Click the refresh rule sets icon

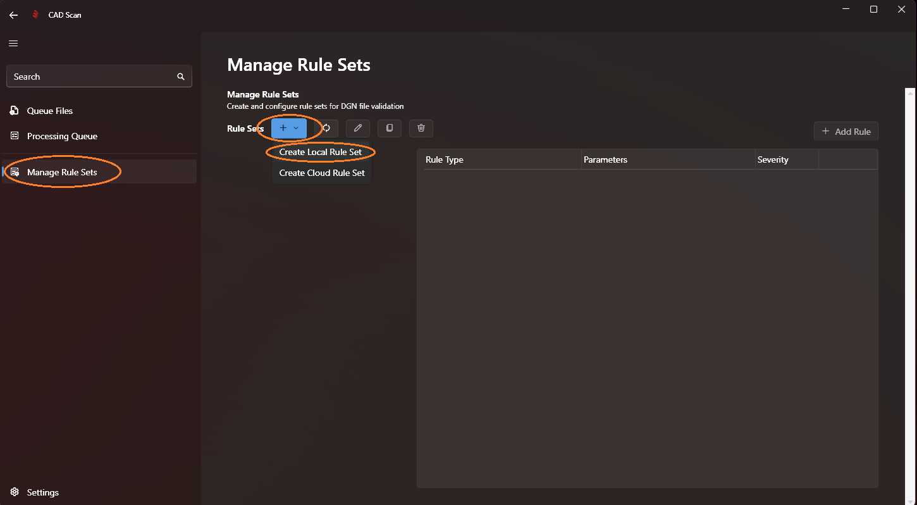(x=326, y=128)
